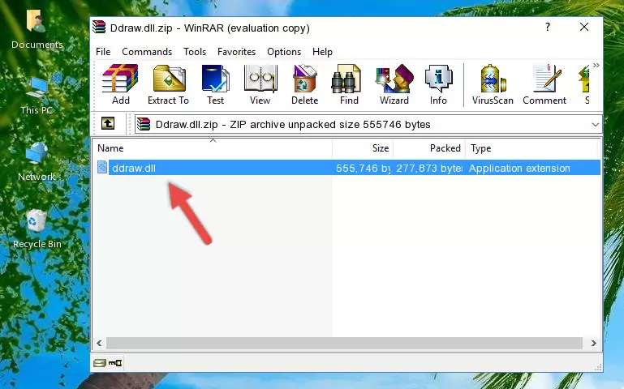Run the Test archive tool

[x=215, y=84]
